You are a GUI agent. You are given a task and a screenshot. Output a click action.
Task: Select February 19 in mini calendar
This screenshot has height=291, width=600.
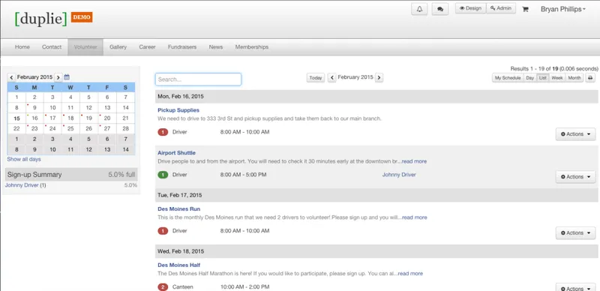88,118
